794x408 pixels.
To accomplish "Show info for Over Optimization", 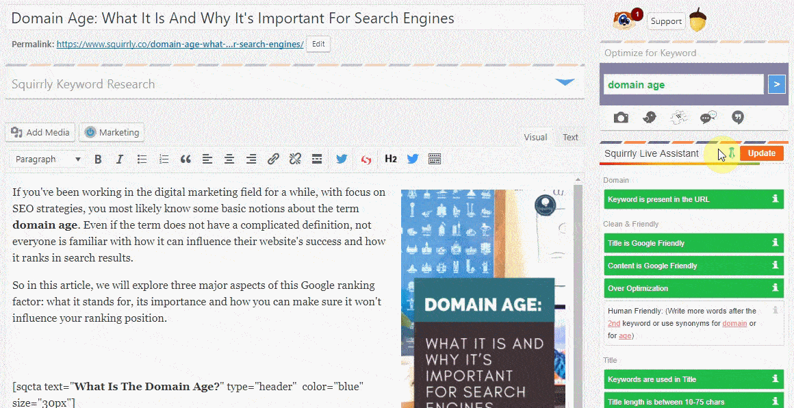I will click(775, 288).
